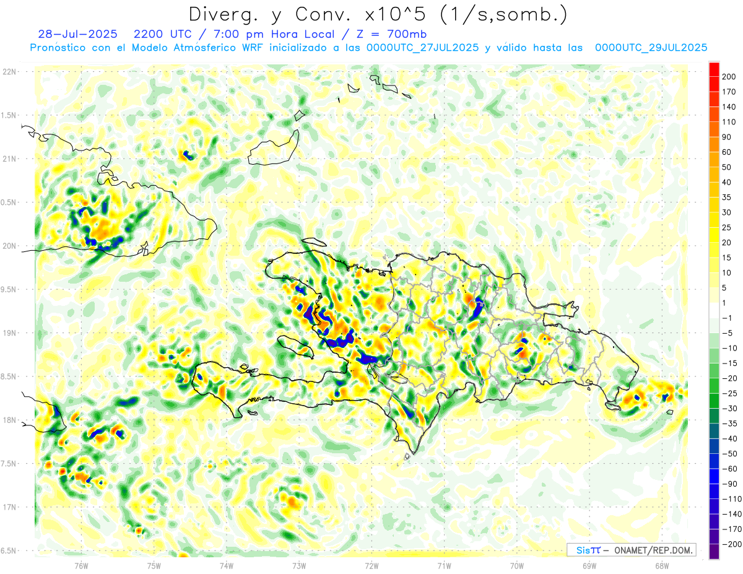This screenshot has width=743, height=574.
Task: Click the '71W' longitude label
Action: pos(444,565)
